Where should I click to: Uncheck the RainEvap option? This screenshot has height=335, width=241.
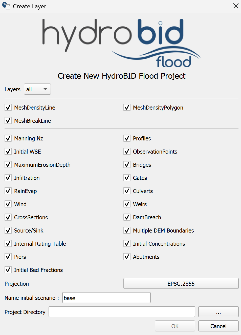click(8, 191)
